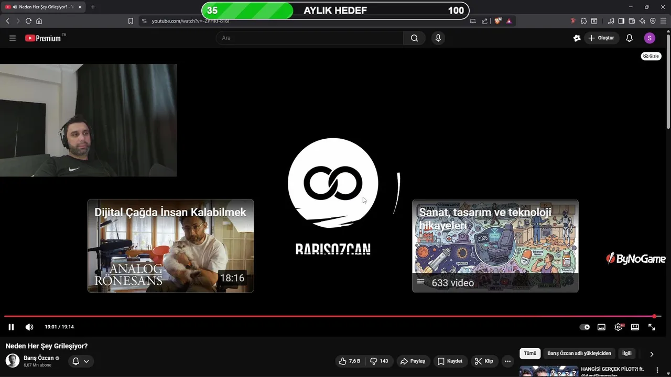Viewport: 671px width, 377px height.
Task: Open Barış Özcan channel avatar
Action: pyautogui.click(x=13, y=361)
